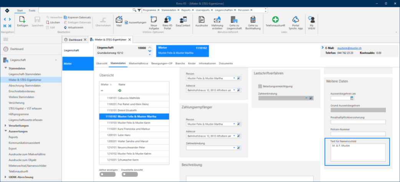400x182 pixels.
Task: Open Telefonauskunft green plus icon
Action: coord(275,19)
